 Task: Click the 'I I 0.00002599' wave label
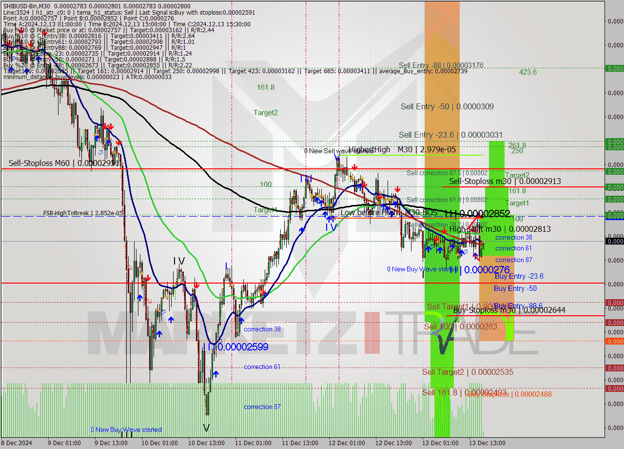pos(235,347)
